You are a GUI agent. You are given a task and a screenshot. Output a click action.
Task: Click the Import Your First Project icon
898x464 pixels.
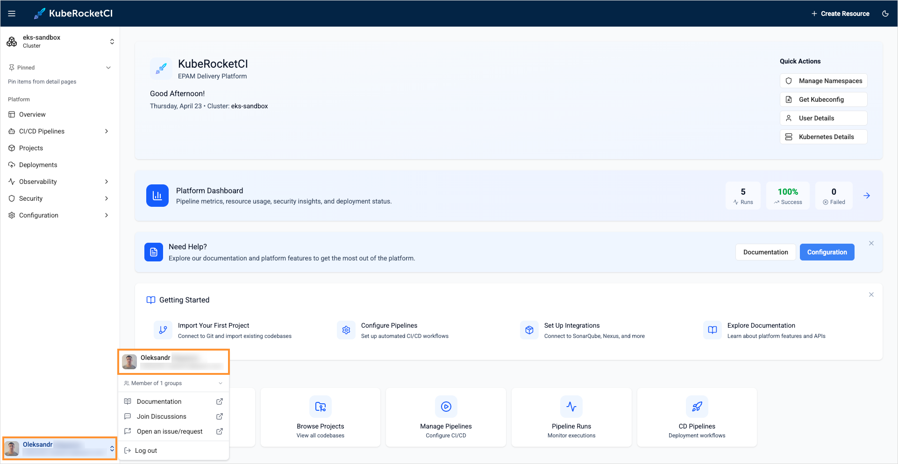[x=163, y=330]
